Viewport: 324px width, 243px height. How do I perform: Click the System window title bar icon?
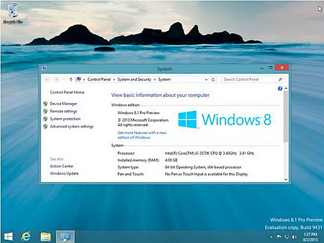point(44,68)
